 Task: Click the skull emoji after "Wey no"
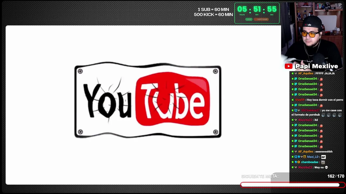(326, 168)
